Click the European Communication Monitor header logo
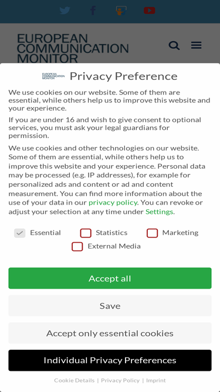This screenshot has width=220, height=392. click(x=73, y=48)
